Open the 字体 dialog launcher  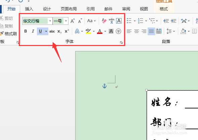point(121,43)
